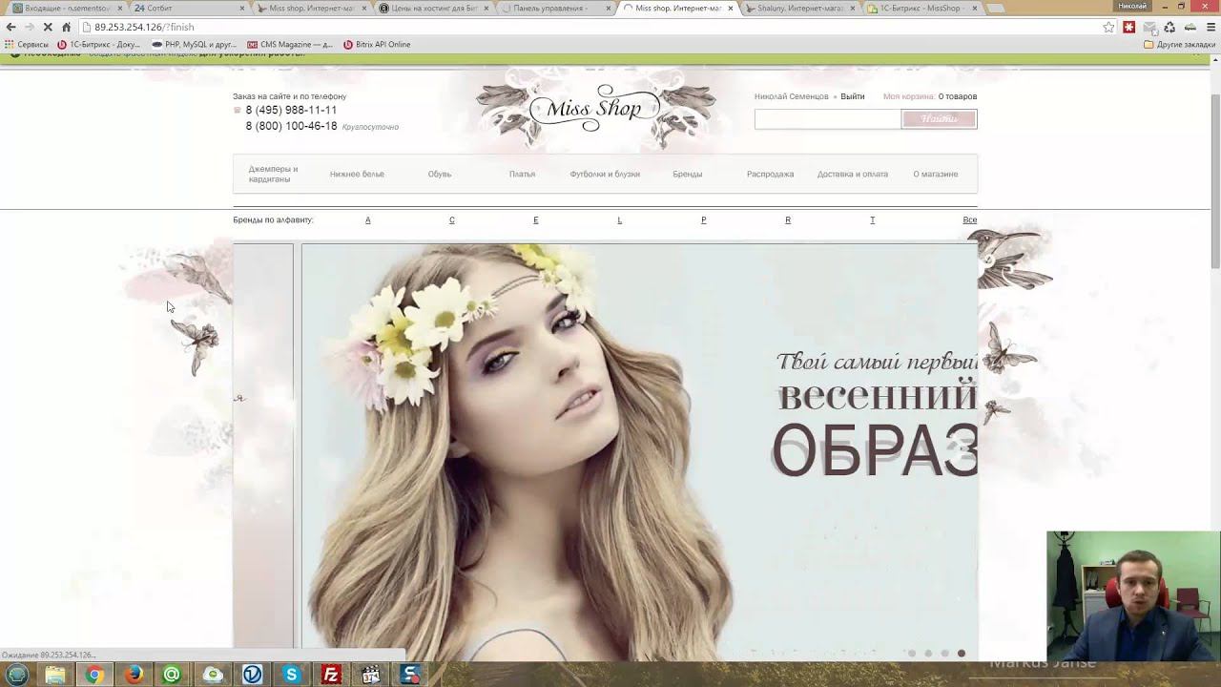The width and height of the screenshot is (1221, 687).
Task: Filter brands by letter R
Action: (788, 220)
